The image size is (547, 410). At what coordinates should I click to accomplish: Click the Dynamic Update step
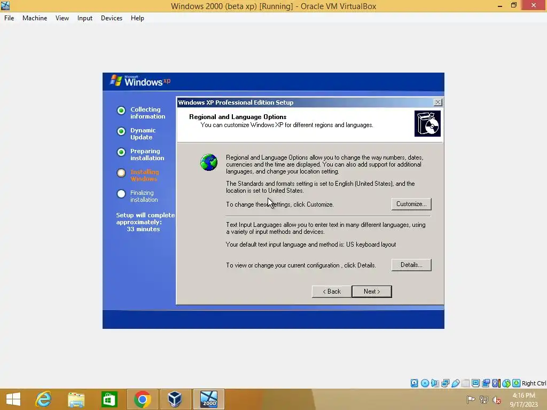click(x=136, y=134)
